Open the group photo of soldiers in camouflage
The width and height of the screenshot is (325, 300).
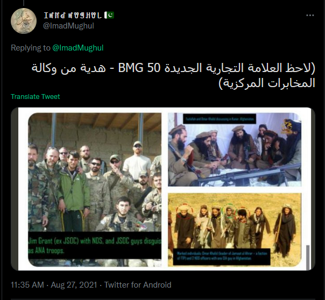[x=95, y=189]
